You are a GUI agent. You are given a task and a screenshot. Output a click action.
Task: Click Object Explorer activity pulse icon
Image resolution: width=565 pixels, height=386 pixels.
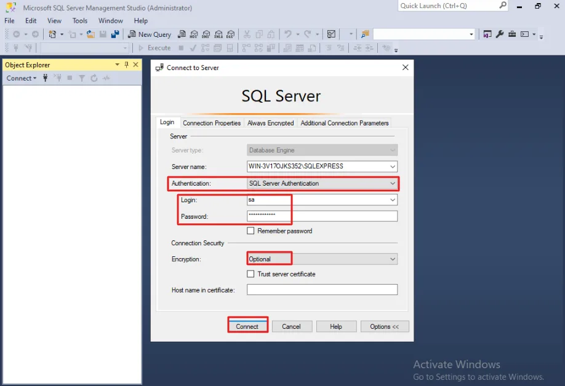106,78
